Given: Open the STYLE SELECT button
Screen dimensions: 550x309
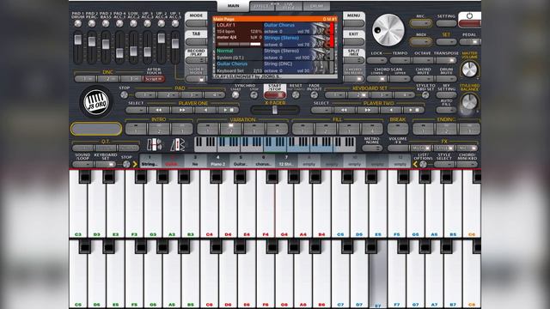Looking at the screenshot, I should 444,164.
